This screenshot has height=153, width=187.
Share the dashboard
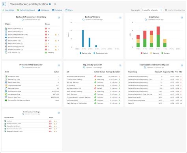(x=69, y=10)
